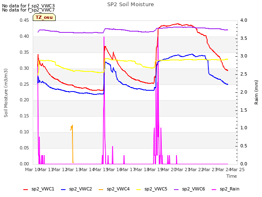Click the TZ_osu annotation label
Viewport: 262px width, 197px height.
(44, 17)
